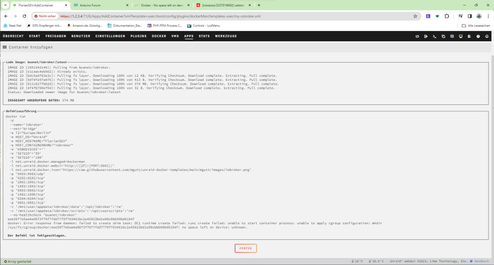Open the APPS menu item
The height and width of the screenshot is (265, 494).
[x=189, y=36]
